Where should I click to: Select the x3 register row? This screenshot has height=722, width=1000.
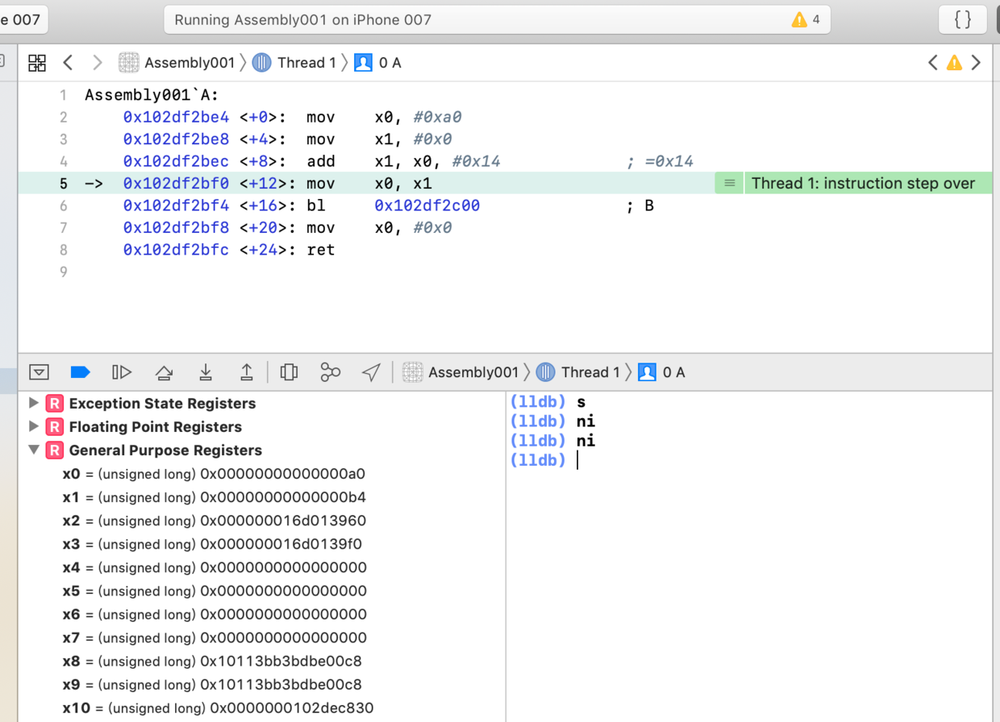pos(262,544)
